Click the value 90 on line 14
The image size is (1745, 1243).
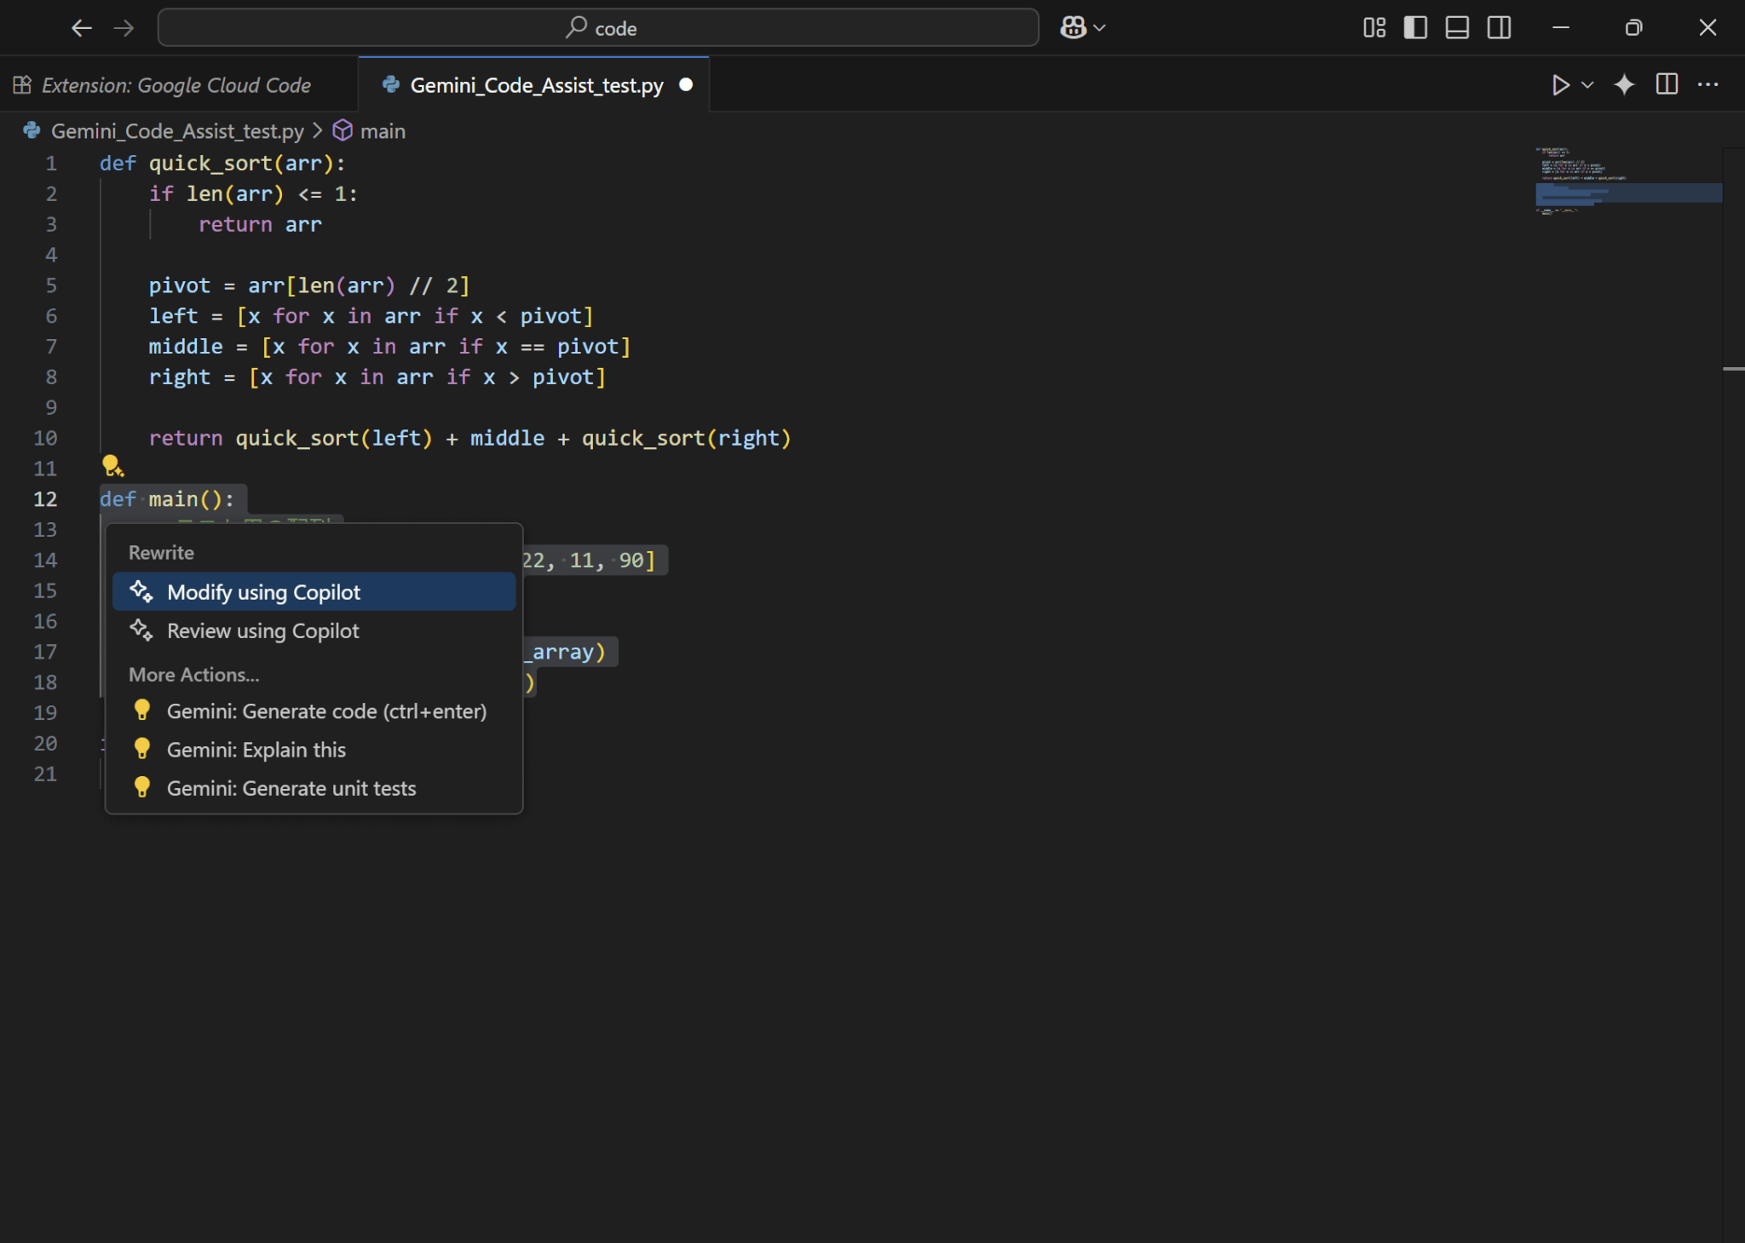coord(631,561)
